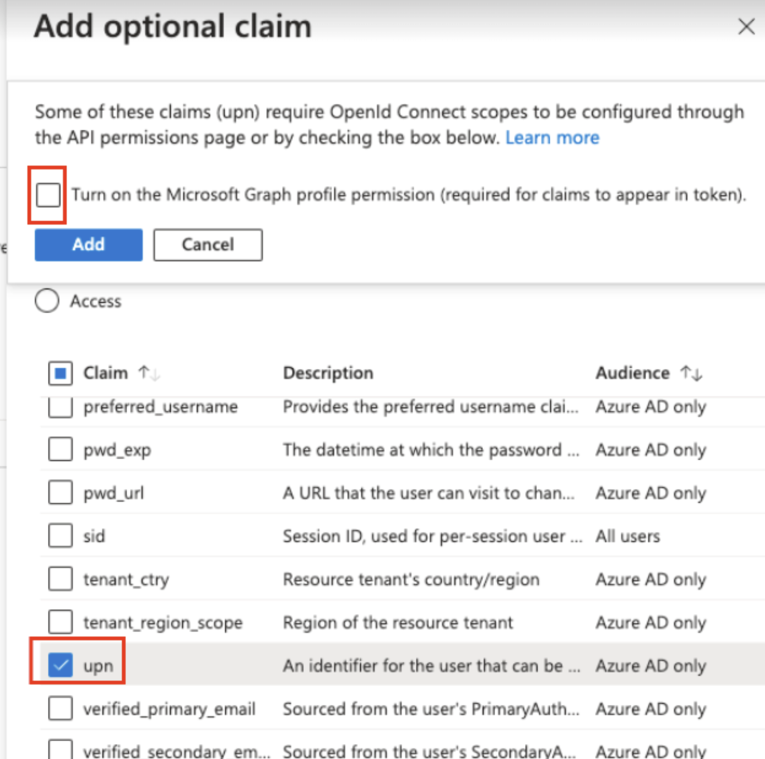
Task: Toggle the select-all Claim header checkbox
Action: point(60,373)
